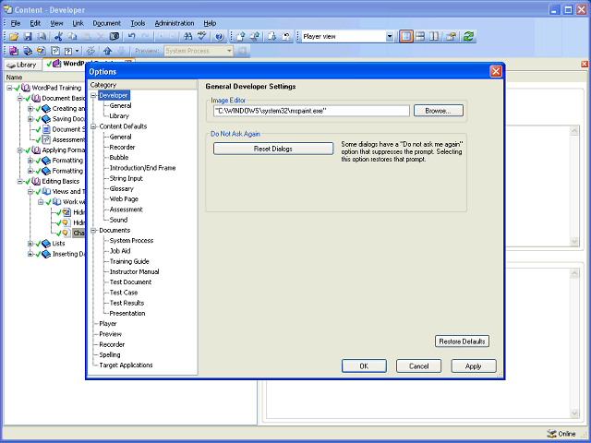
Task: Click the vertical split layout icon
Action: (434, 37)
